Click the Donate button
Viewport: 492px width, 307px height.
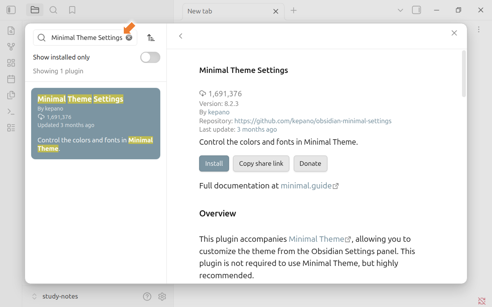coord(310,164)
